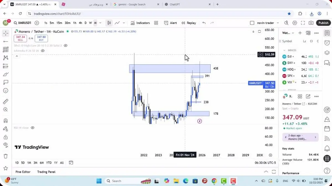Publish the chart idea
This screenshot has height=186, width=332.
click(323, 23)
